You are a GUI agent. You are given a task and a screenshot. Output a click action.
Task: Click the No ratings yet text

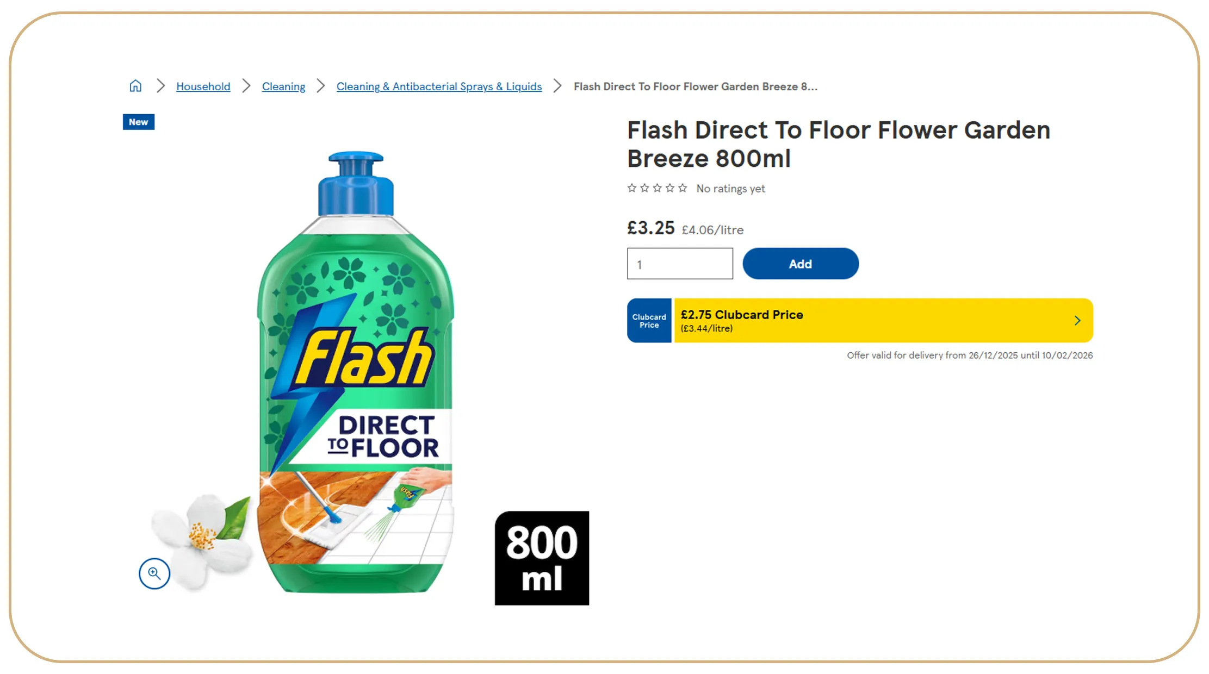coord(730,188)
